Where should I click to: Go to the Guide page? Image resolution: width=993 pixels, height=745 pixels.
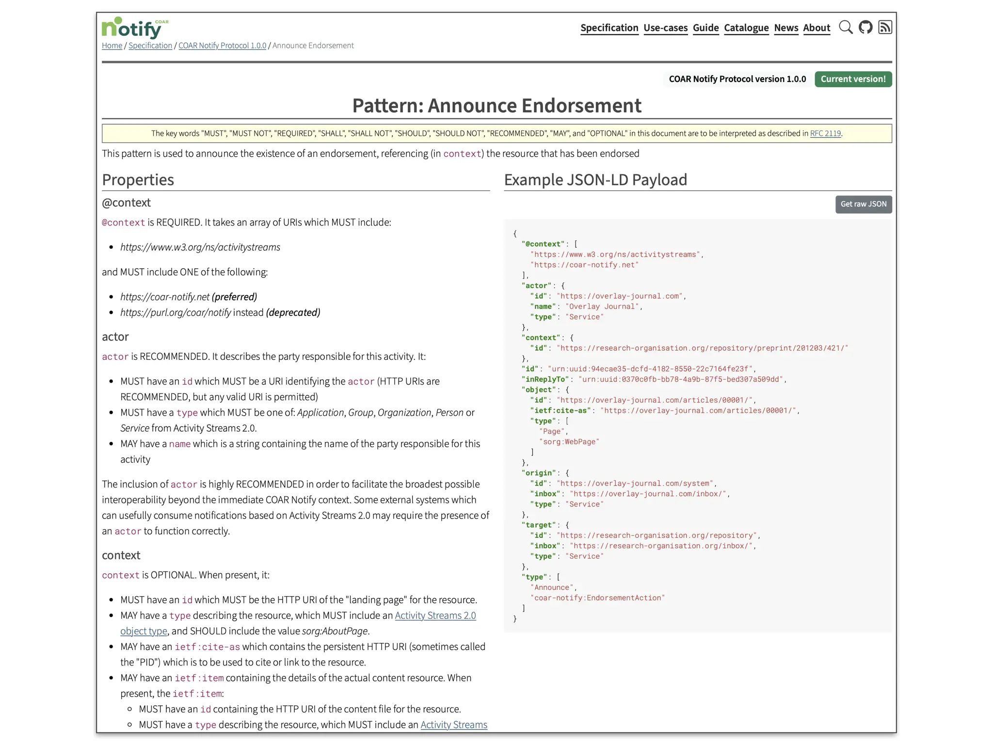coord(705,28)
